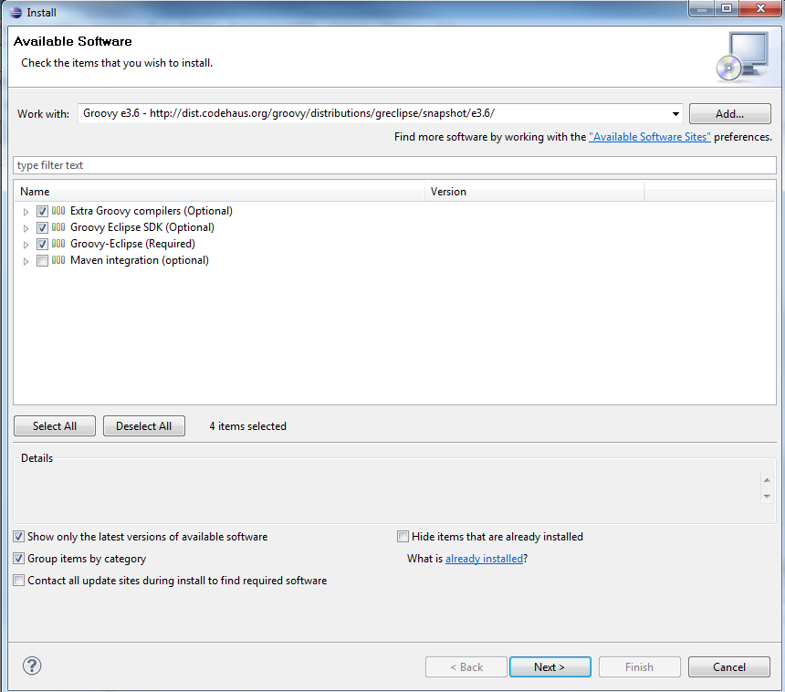The image size is (785, 692).
Task: Click the Cancel button
Action: (729, 667)
